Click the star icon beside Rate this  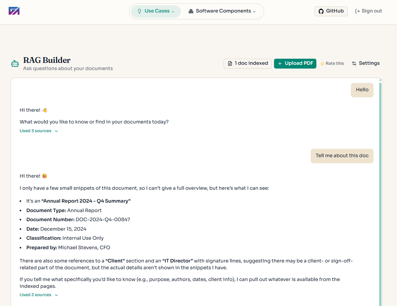pos(322,64)
